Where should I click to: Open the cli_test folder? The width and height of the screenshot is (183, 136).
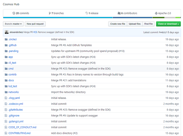click(12, 63)
